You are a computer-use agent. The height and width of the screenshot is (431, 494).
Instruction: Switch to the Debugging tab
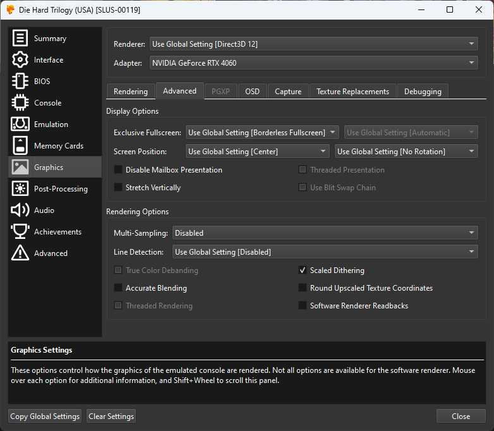(x=423, y=92)
